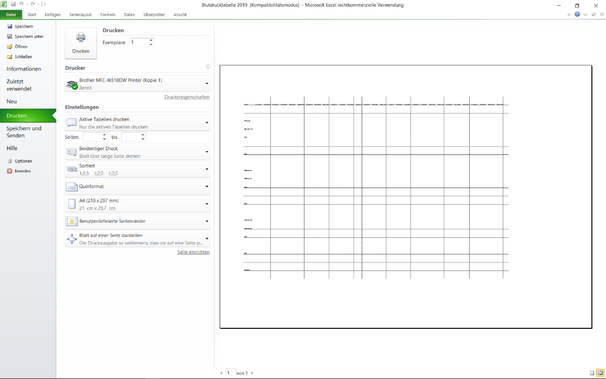Click the Seiten start page field
Viewport: 606px width, 379px height.
point(92,137)
